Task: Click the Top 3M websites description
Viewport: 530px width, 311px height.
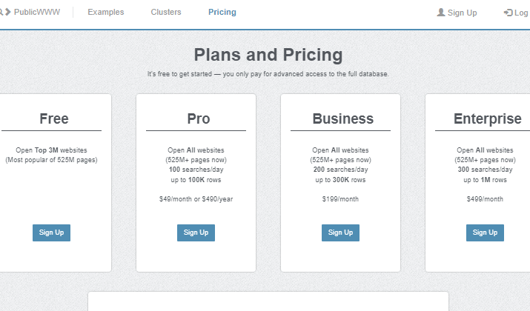Action: point(51,150)
